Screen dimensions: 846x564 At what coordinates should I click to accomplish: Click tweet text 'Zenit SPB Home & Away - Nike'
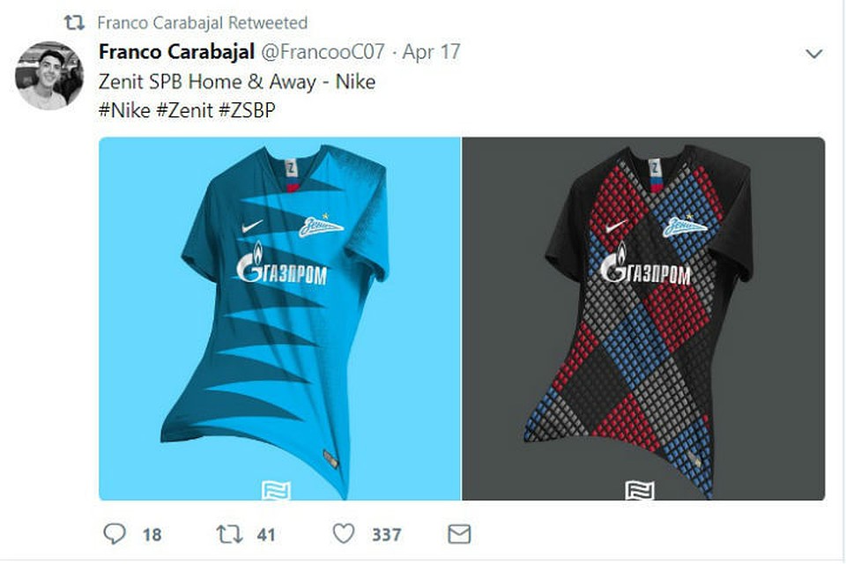pyautogui.click(x=237, y=82)
